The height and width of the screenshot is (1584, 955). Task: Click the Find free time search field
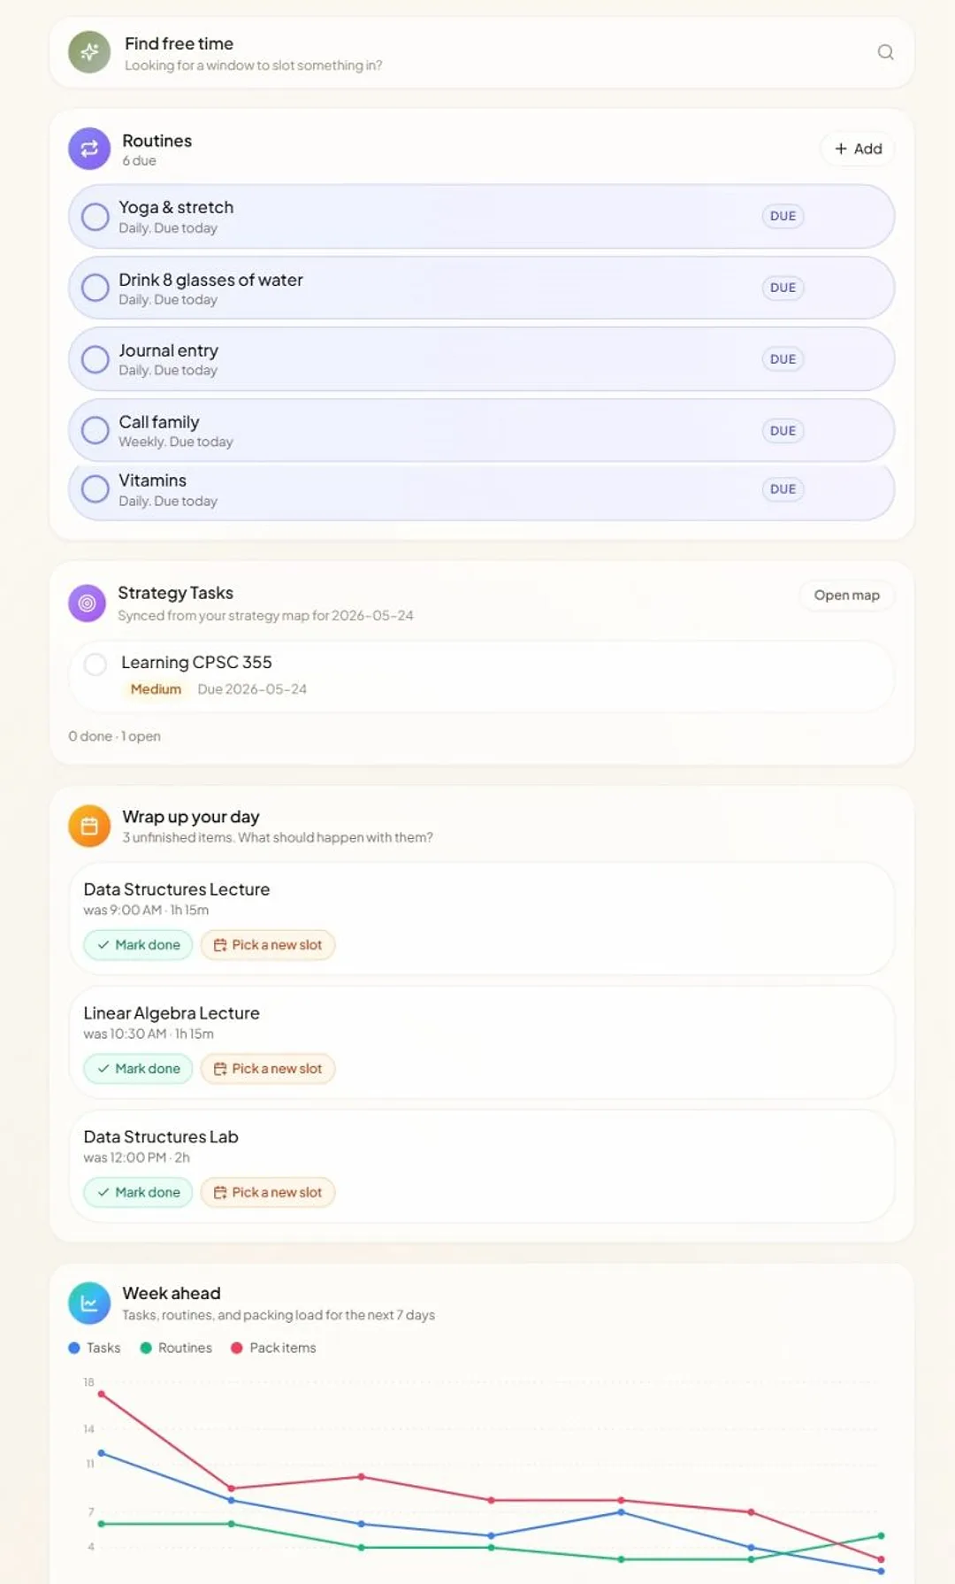pyautogui.click(x=482, y=52)
